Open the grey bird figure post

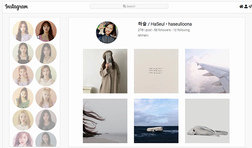pos(207,121)
